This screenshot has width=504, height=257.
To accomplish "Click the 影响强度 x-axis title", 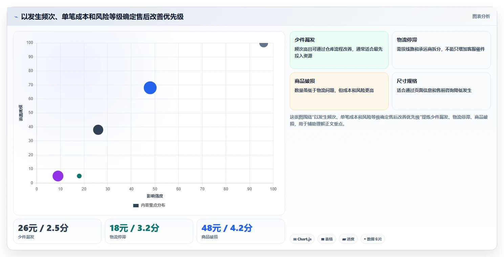I will 155,196.
